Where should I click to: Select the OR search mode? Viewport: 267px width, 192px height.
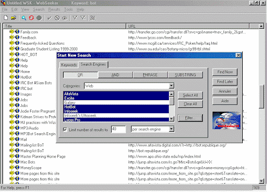click(81, 75)
